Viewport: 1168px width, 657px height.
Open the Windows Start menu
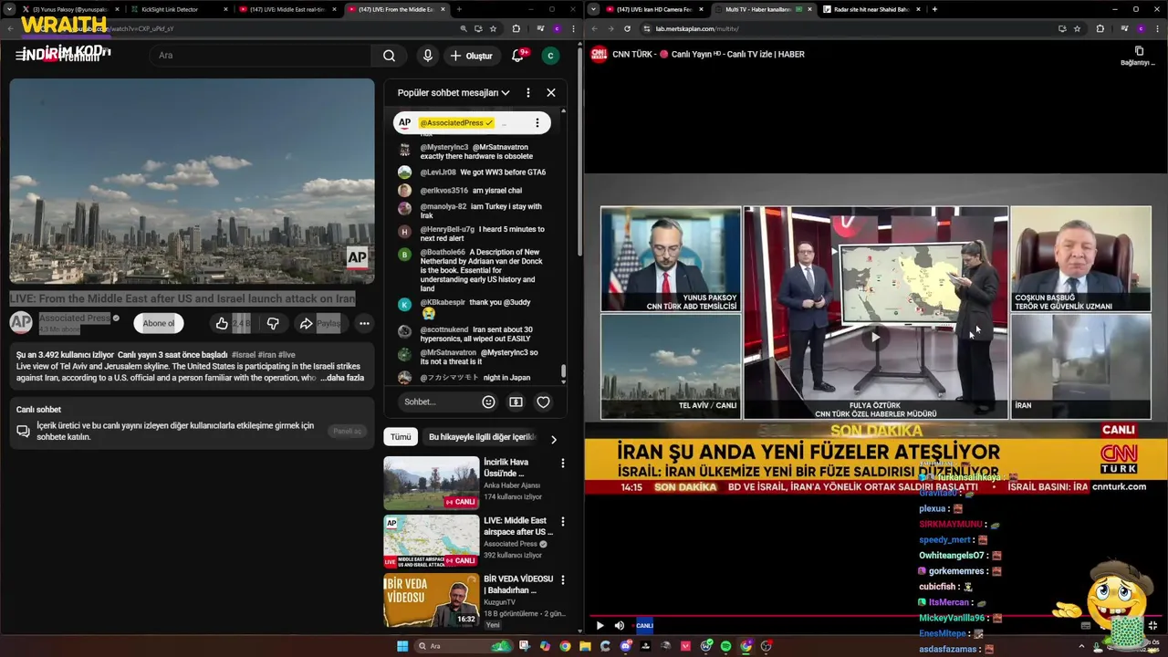[x=402, y=646]
